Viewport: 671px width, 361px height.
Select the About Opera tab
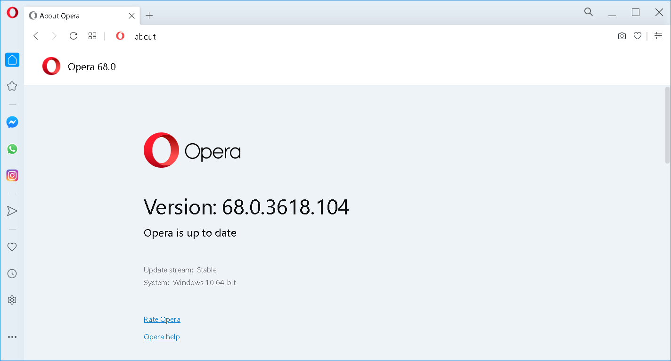(82, 16)
